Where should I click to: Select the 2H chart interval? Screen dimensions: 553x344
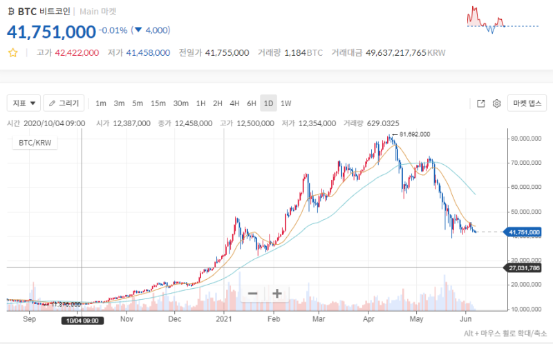pos(218,103)
